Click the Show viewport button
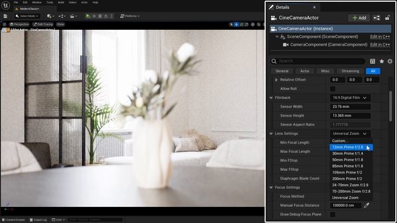 point(61,24)
